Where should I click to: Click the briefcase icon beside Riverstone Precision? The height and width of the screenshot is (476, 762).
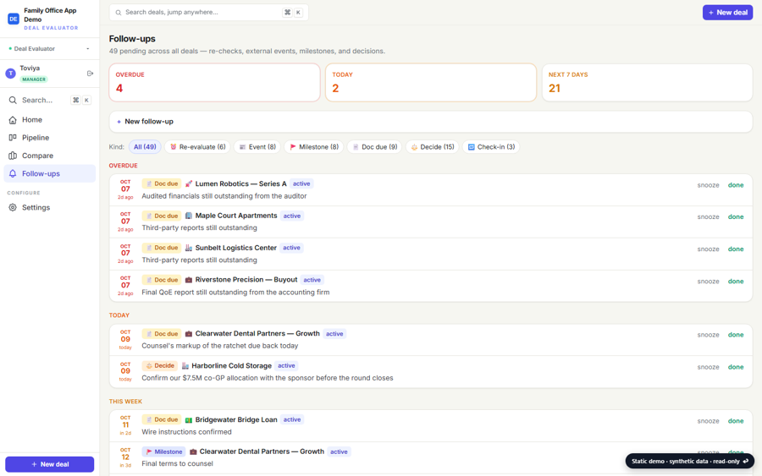pyautogui.click(x=189, y=280)
